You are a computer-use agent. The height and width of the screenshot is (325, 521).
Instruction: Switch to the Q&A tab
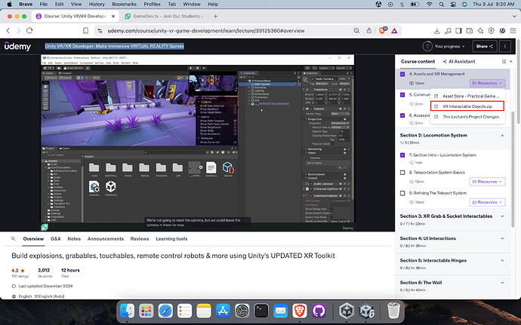55,238
